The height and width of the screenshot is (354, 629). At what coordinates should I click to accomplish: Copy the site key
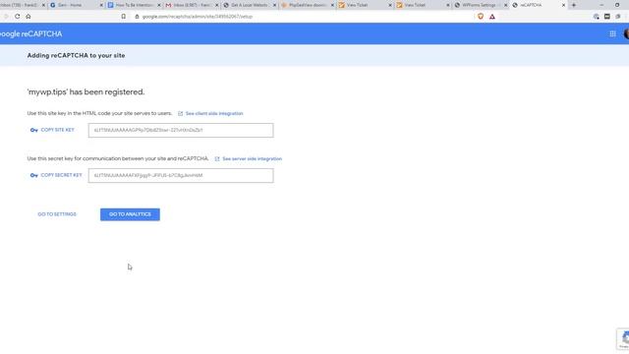52,130
